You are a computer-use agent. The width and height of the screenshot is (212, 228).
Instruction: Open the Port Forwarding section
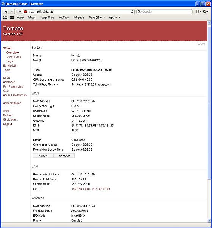13,86
